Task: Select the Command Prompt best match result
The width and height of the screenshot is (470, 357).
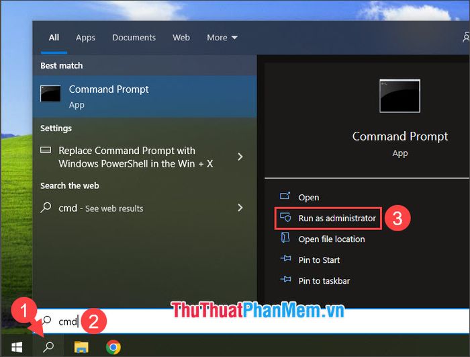Action: tap(145, 96)
